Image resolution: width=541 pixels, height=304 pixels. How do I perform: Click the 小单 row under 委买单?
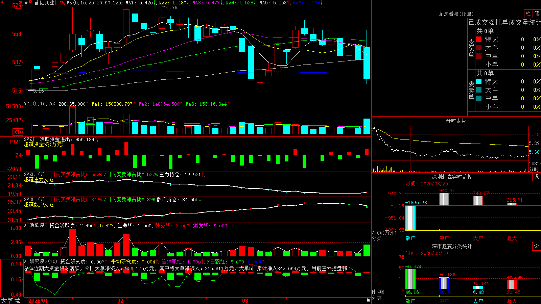508,65
